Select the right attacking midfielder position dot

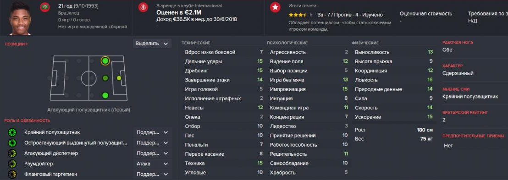105,95
